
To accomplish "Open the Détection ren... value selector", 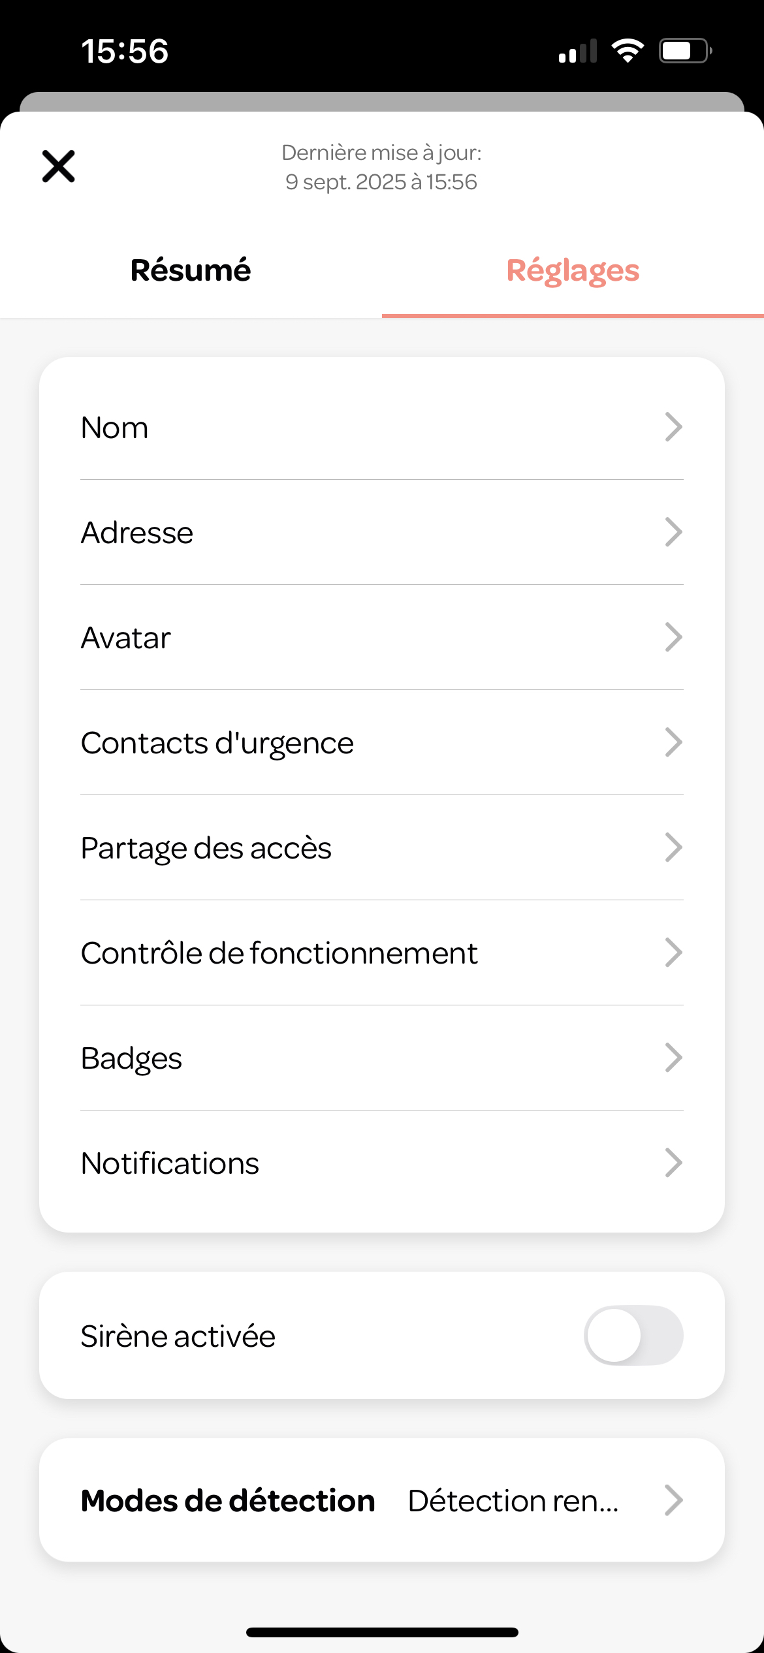I will (513, 1500).
